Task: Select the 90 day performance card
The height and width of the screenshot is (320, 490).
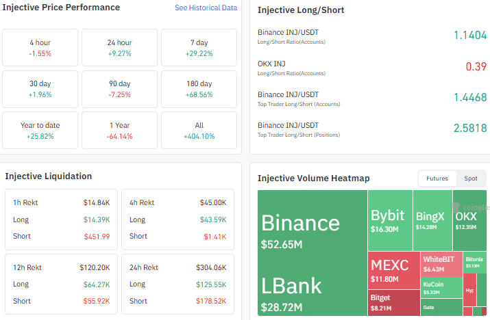Action: coord(119,89)
